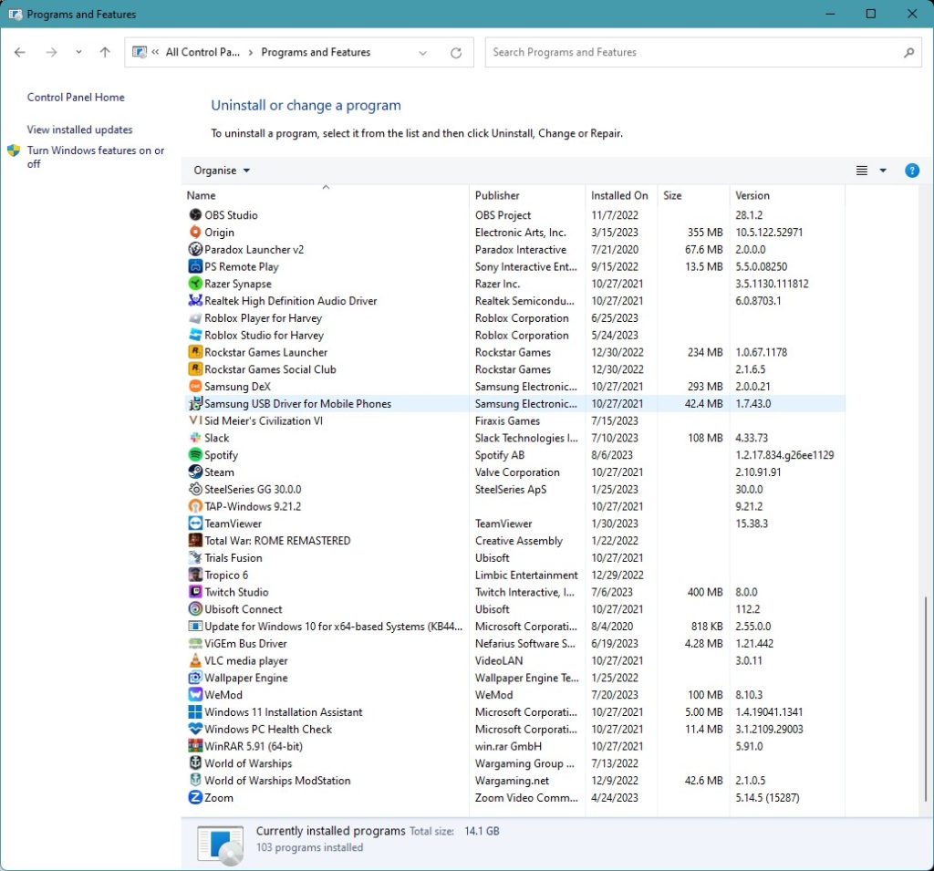Click the SteelSeries GG icon
The height and width of the screenshot is (871, 934).
tap(195, 489)
